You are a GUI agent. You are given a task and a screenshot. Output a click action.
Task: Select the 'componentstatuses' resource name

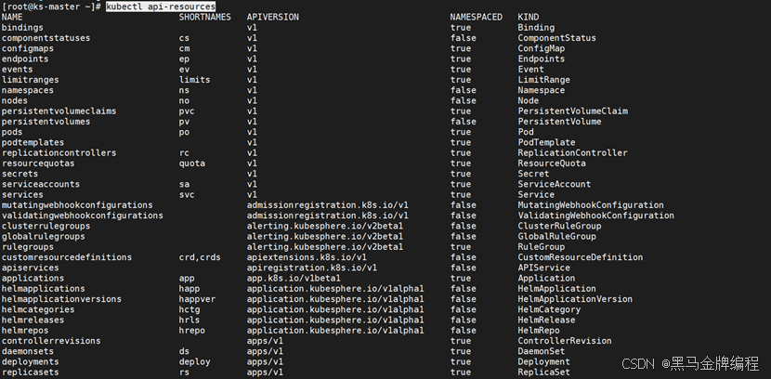[46, 38]
